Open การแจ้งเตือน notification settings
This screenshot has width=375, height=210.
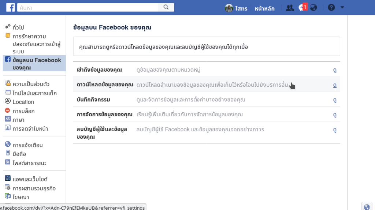click(27, 145)
